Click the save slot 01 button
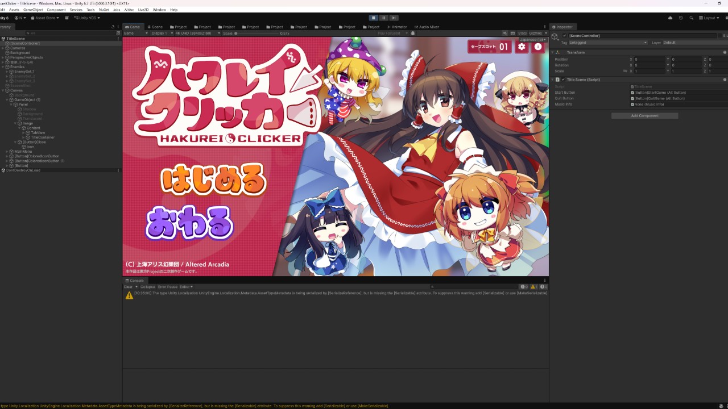 point(490,47)
